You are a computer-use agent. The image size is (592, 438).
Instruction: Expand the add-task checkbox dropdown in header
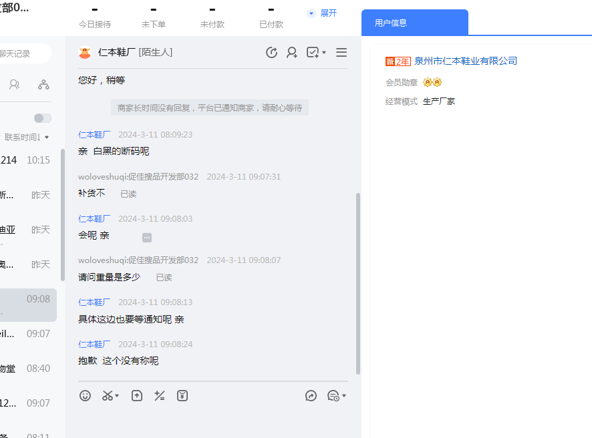(x=324, y=53)
